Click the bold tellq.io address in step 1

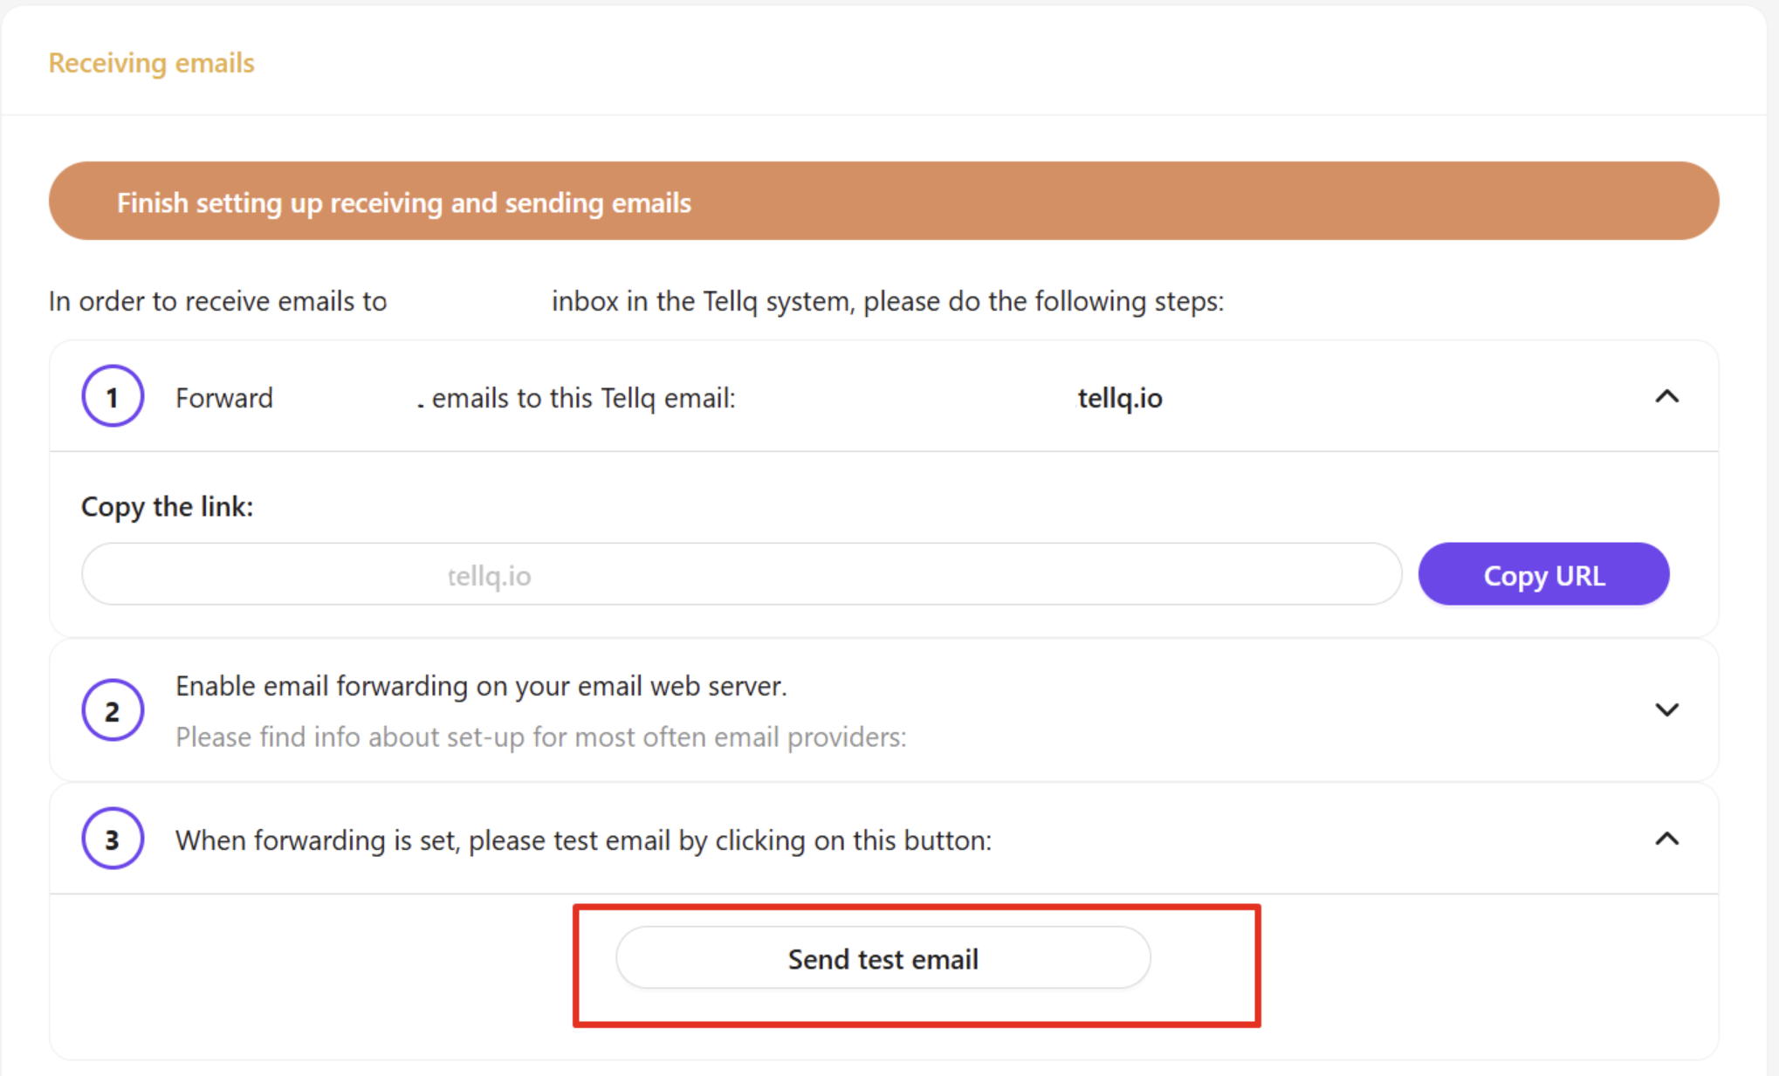pyautogui.click(x=1120, y=399)
